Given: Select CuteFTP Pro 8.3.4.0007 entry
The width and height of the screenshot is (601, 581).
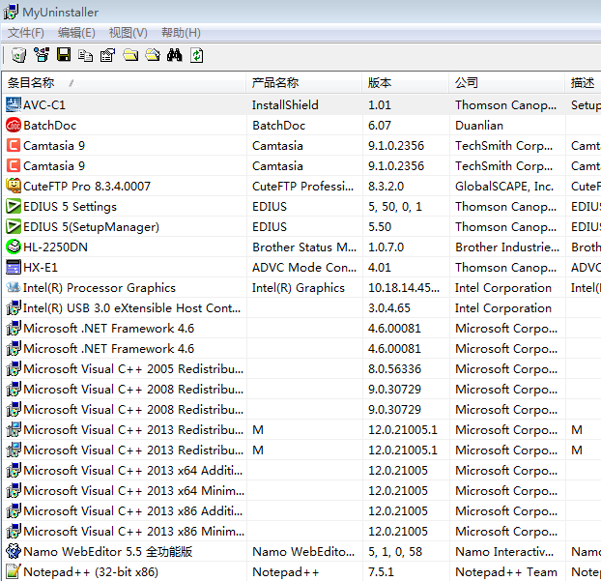Looking at the screenshot, I should coord(87,187).
